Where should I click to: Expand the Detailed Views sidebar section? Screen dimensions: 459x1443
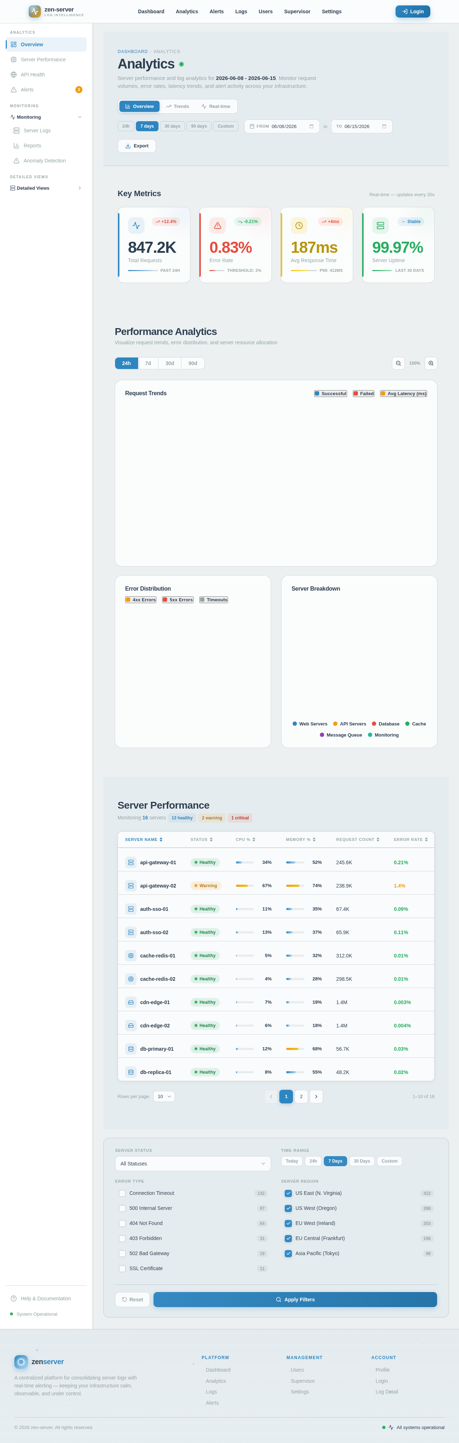46,188
